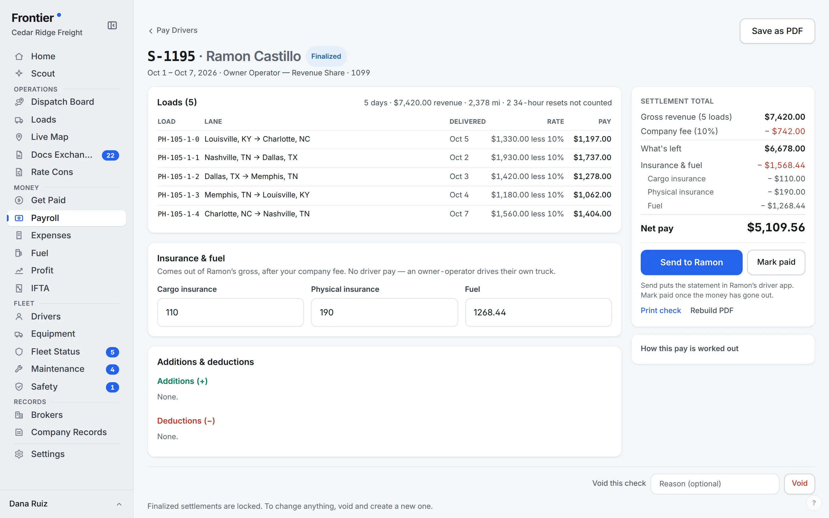Click the Rate Cons file icon
This screenshot has height=518, width=829.
[19, 172]
